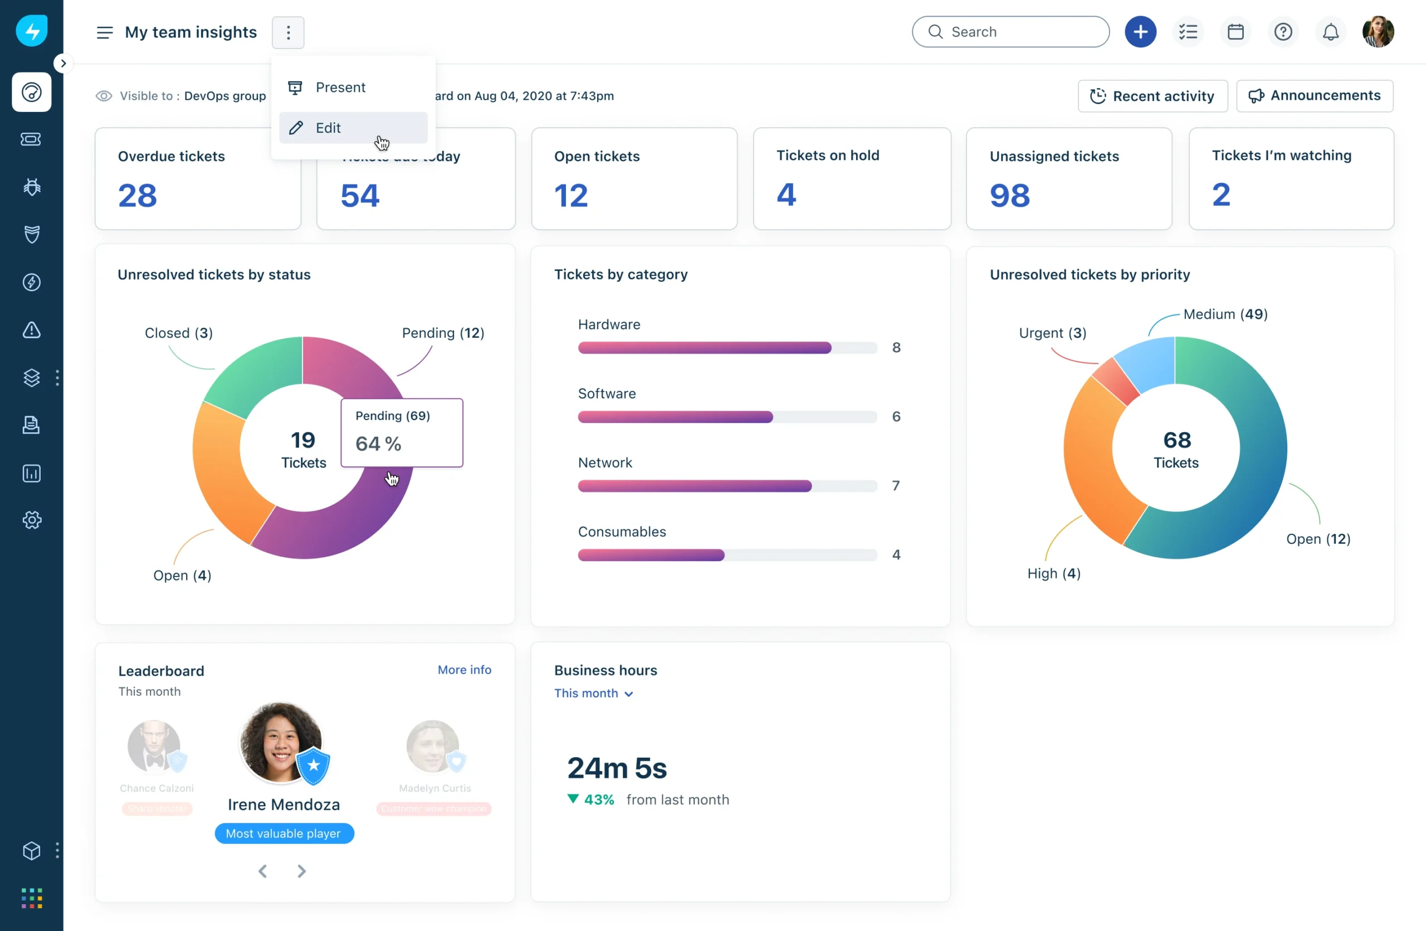This screenshot has width=1426, height=931.
Task: Select Present from the open menu
Action: pos(340,87)
